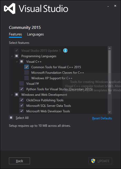Viewport: 121px width, 169px height.
Task: Uncheck Microsoft SQL Server Data Tools
Action: [x=22, y=105]
